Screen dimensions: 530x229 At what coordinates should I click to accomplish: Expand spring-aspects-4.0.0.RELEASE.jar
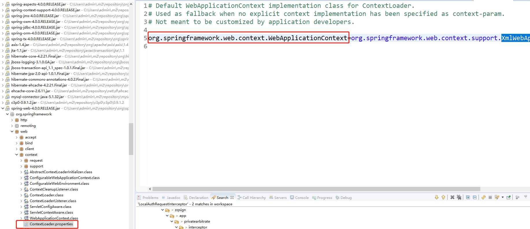[x=3, y=4]
